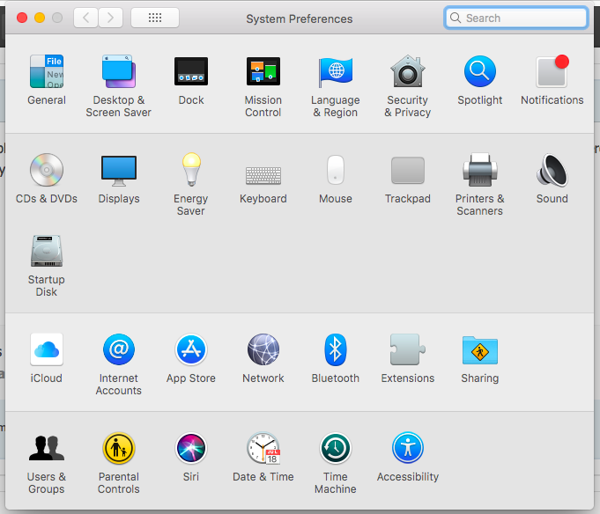Click the forward navigation arrow
This screenshot has height=514, width=600.
point(111,18)
